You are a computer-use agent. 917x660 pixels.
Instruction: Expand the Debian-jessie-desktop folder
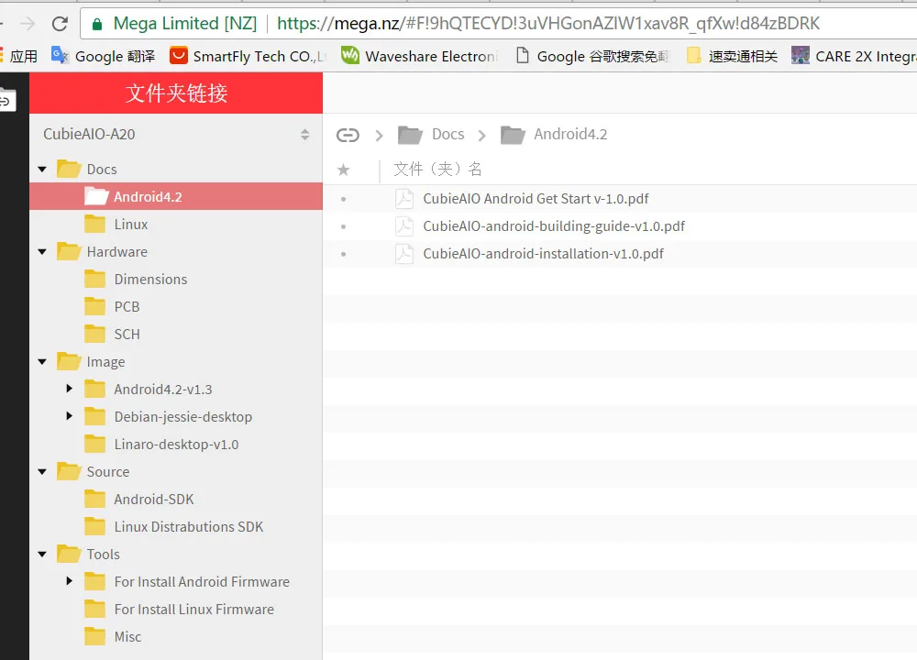click(x=70, y=415)
